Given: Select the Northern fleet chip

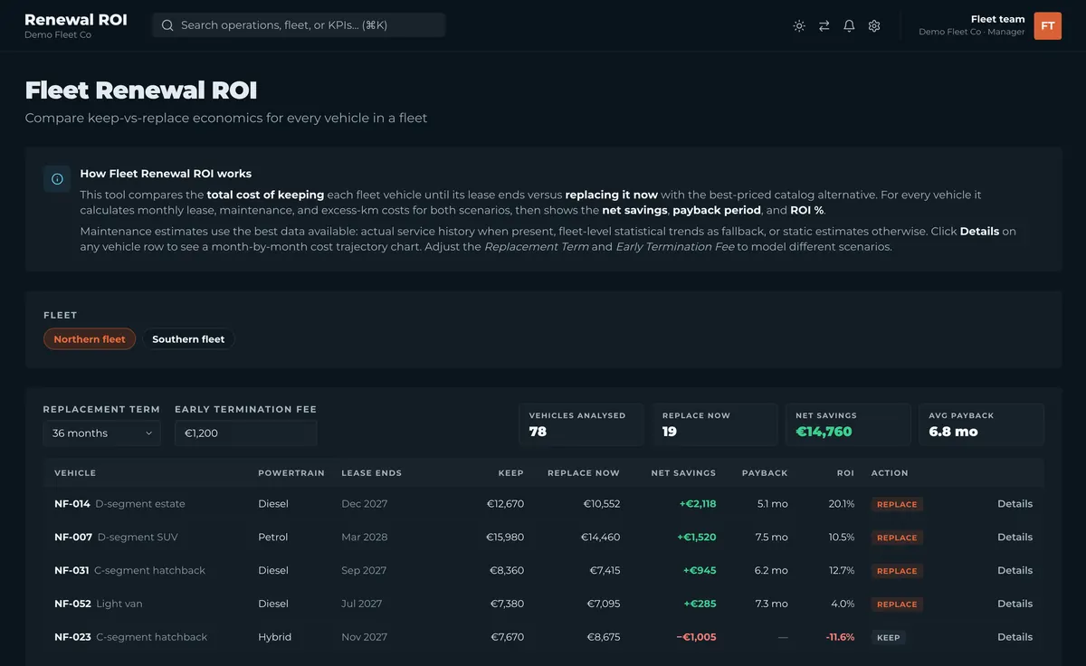Looking at the screenshot, I should 90,339.
